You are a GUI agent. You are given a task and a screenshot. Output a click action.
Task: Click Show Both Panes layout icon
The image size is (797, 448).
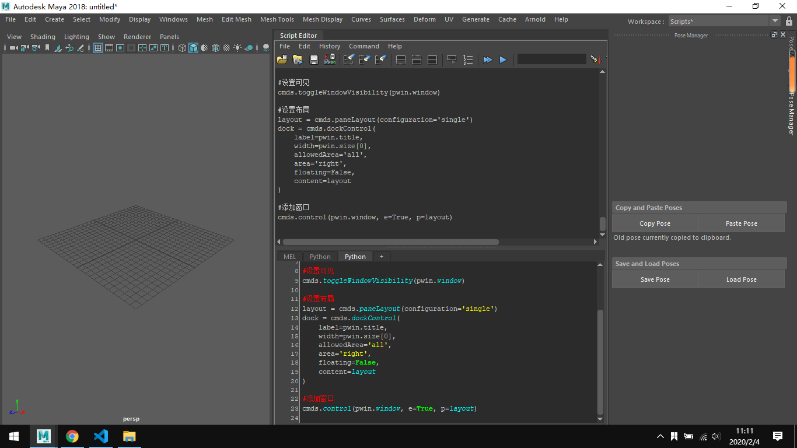[x=432, y=60]
